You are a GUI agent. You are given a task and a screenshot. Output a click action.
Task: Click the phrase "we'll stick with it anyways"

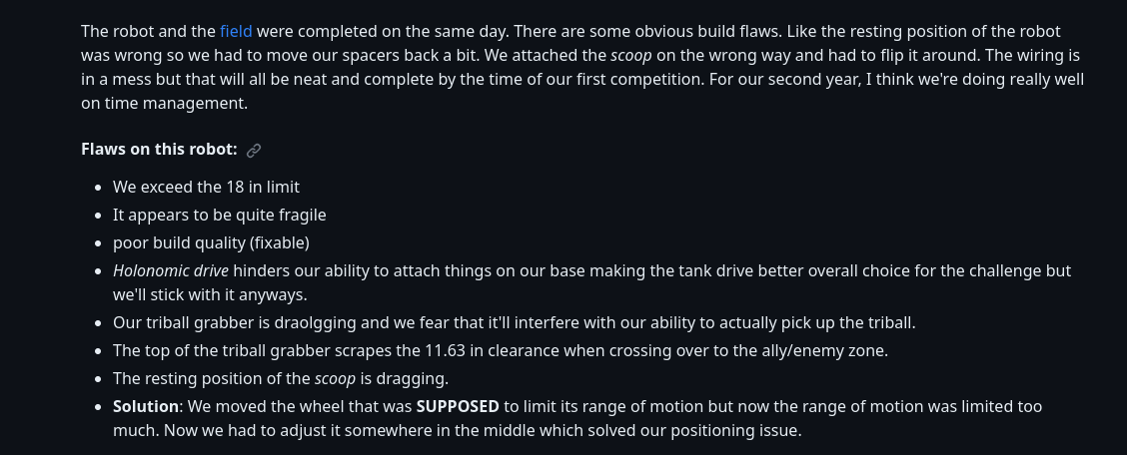pos(209,294)
